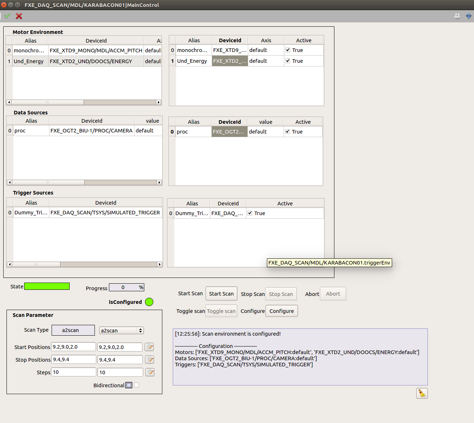
Task: Select highlighted FXE_XTD2_... cell in right table
Action: (230, 61)
